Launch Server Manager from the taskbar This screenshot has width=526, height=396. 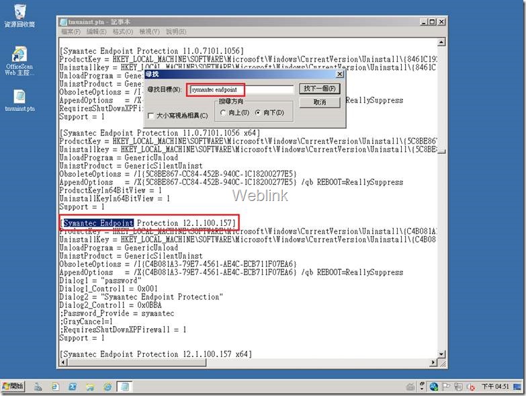[x=38, y=387]
